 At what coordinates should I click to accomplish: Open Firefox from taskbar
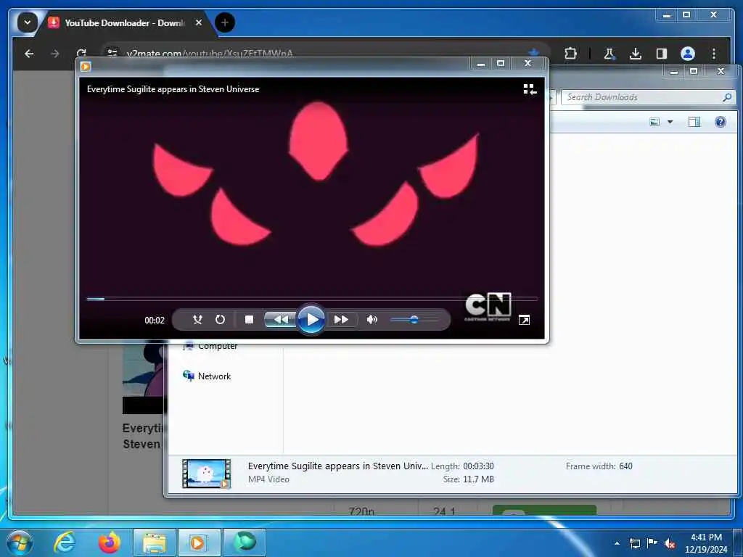109,542
